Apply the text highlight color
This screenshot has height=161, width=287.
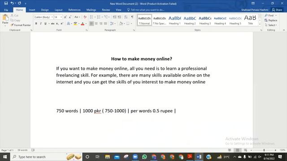75,24
